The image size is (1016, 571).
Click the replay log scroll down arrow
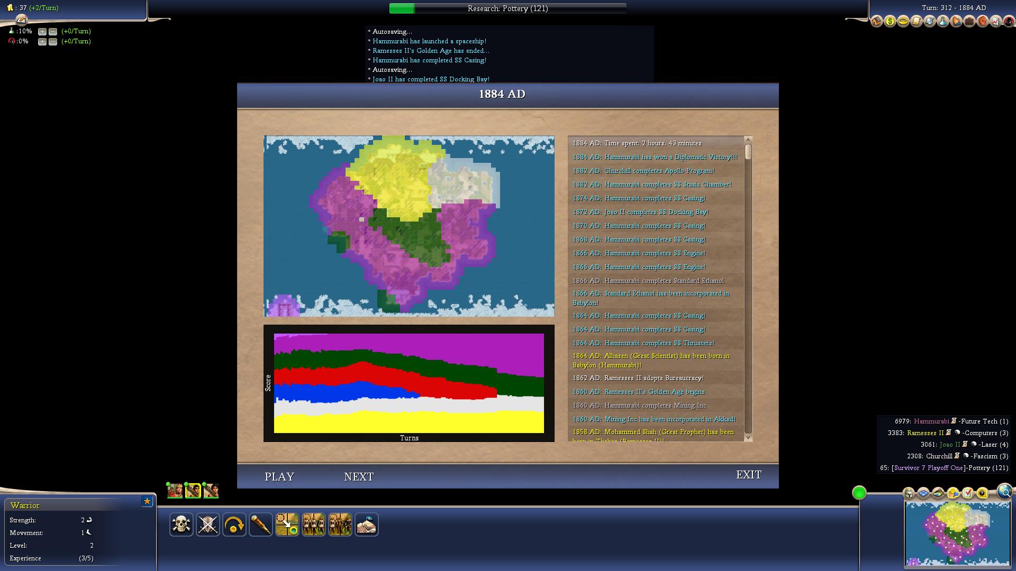[748, 437]
